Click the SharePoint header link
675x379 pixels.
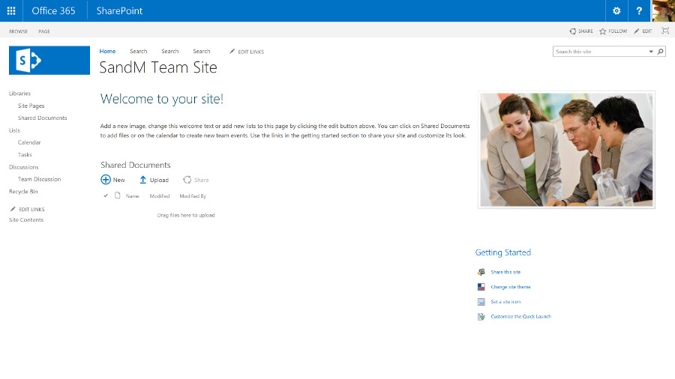point(119,10)
